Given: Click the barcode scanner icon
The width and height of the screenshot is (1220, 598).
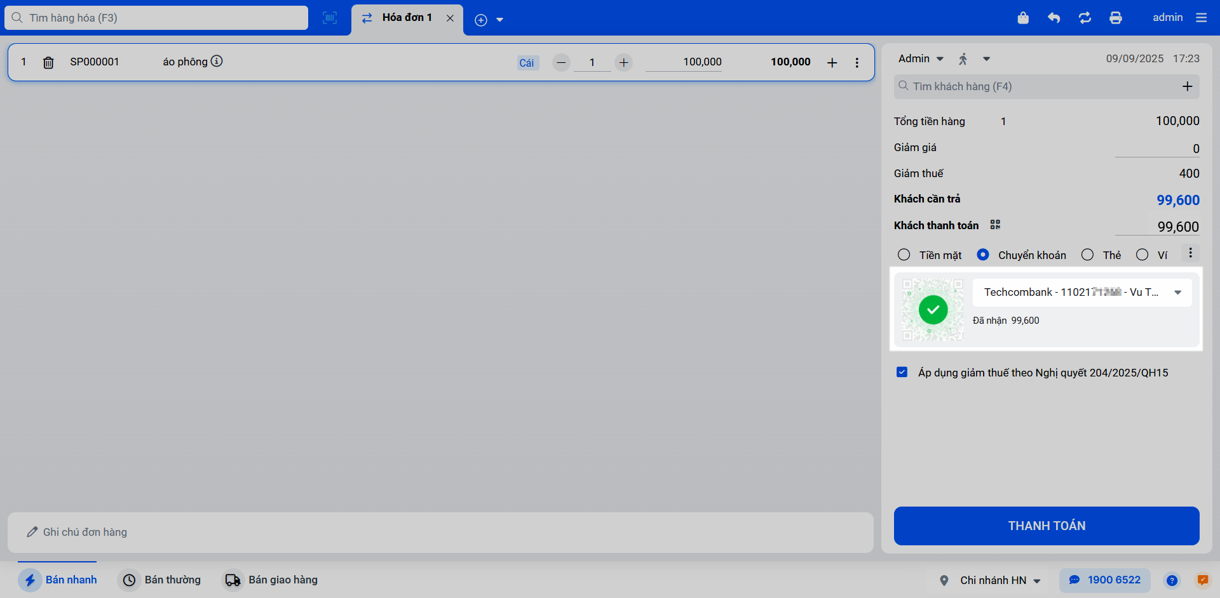Looking at the screenshot, I should 330,18.
